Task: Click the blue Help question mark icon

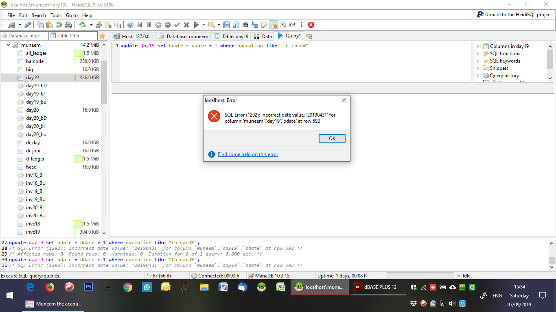Action: pyautogui.click(x=130, y=25)
